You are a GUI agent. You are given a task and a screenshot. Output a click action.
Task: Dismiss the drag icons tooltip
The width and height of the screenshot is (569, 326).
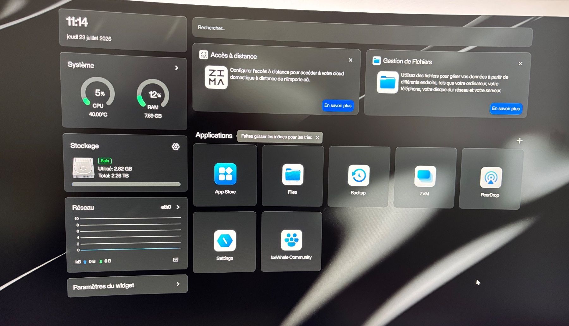point(317,137)
